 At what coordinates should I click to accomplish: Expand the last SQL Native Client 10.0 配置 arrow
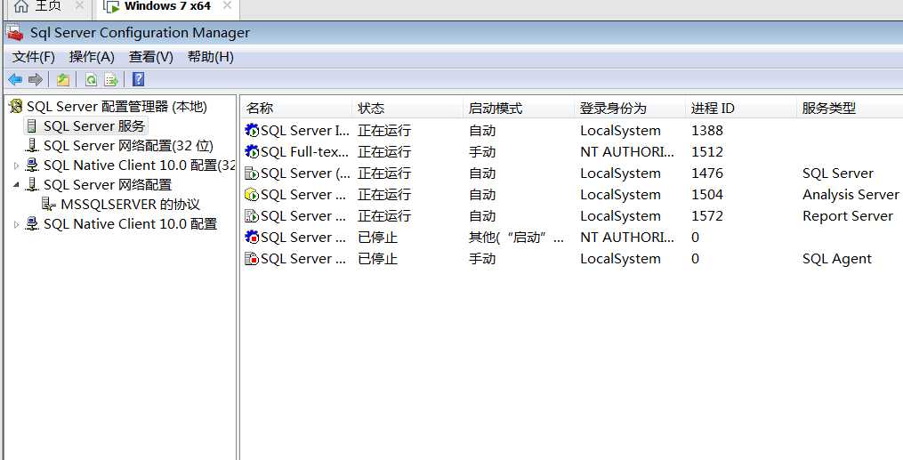[16, 224]
